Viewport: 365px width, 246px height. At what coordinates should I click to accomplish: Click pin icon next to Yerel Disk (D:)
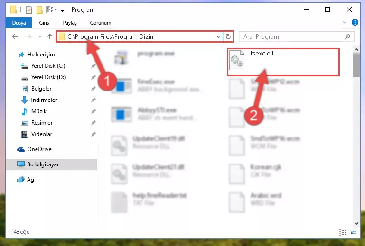[x=94, y=77]
